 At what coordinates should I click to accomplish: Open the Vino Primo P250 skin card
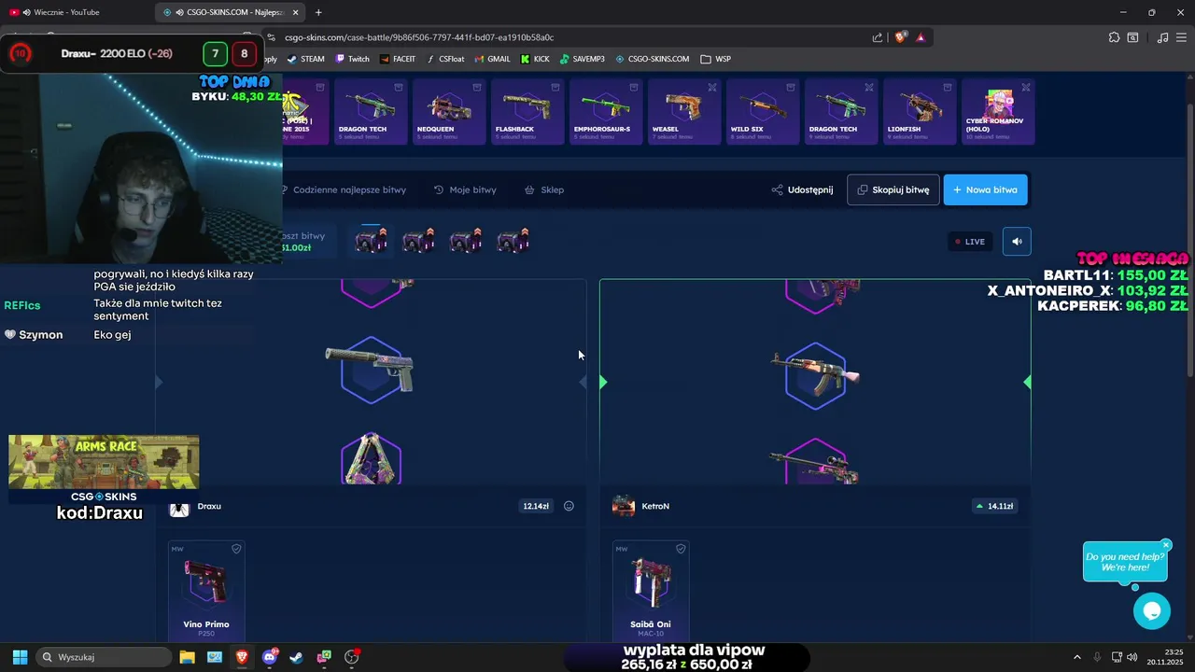click(206, 591)
